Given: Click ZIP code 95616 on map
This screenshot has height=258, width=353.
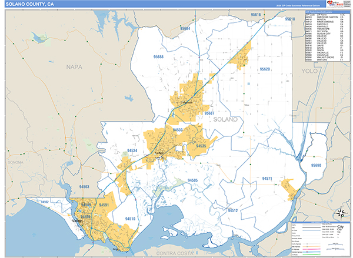Looking at the screenshot, I should (256, 15).
